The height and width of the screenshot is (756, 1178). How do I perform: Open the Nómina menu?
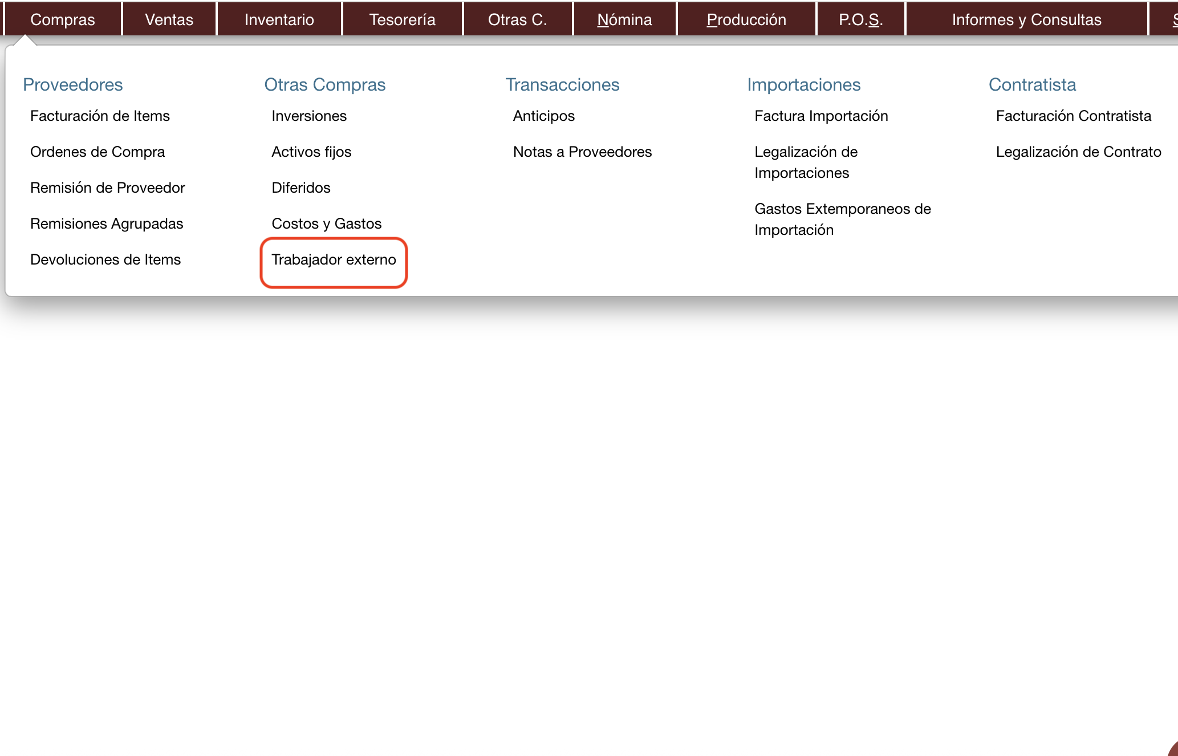[x=624, y=19]
